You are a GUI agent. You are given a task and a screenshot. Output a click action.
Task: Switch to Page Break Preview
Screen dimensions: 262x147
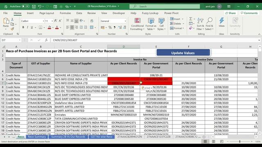(221, 142)
